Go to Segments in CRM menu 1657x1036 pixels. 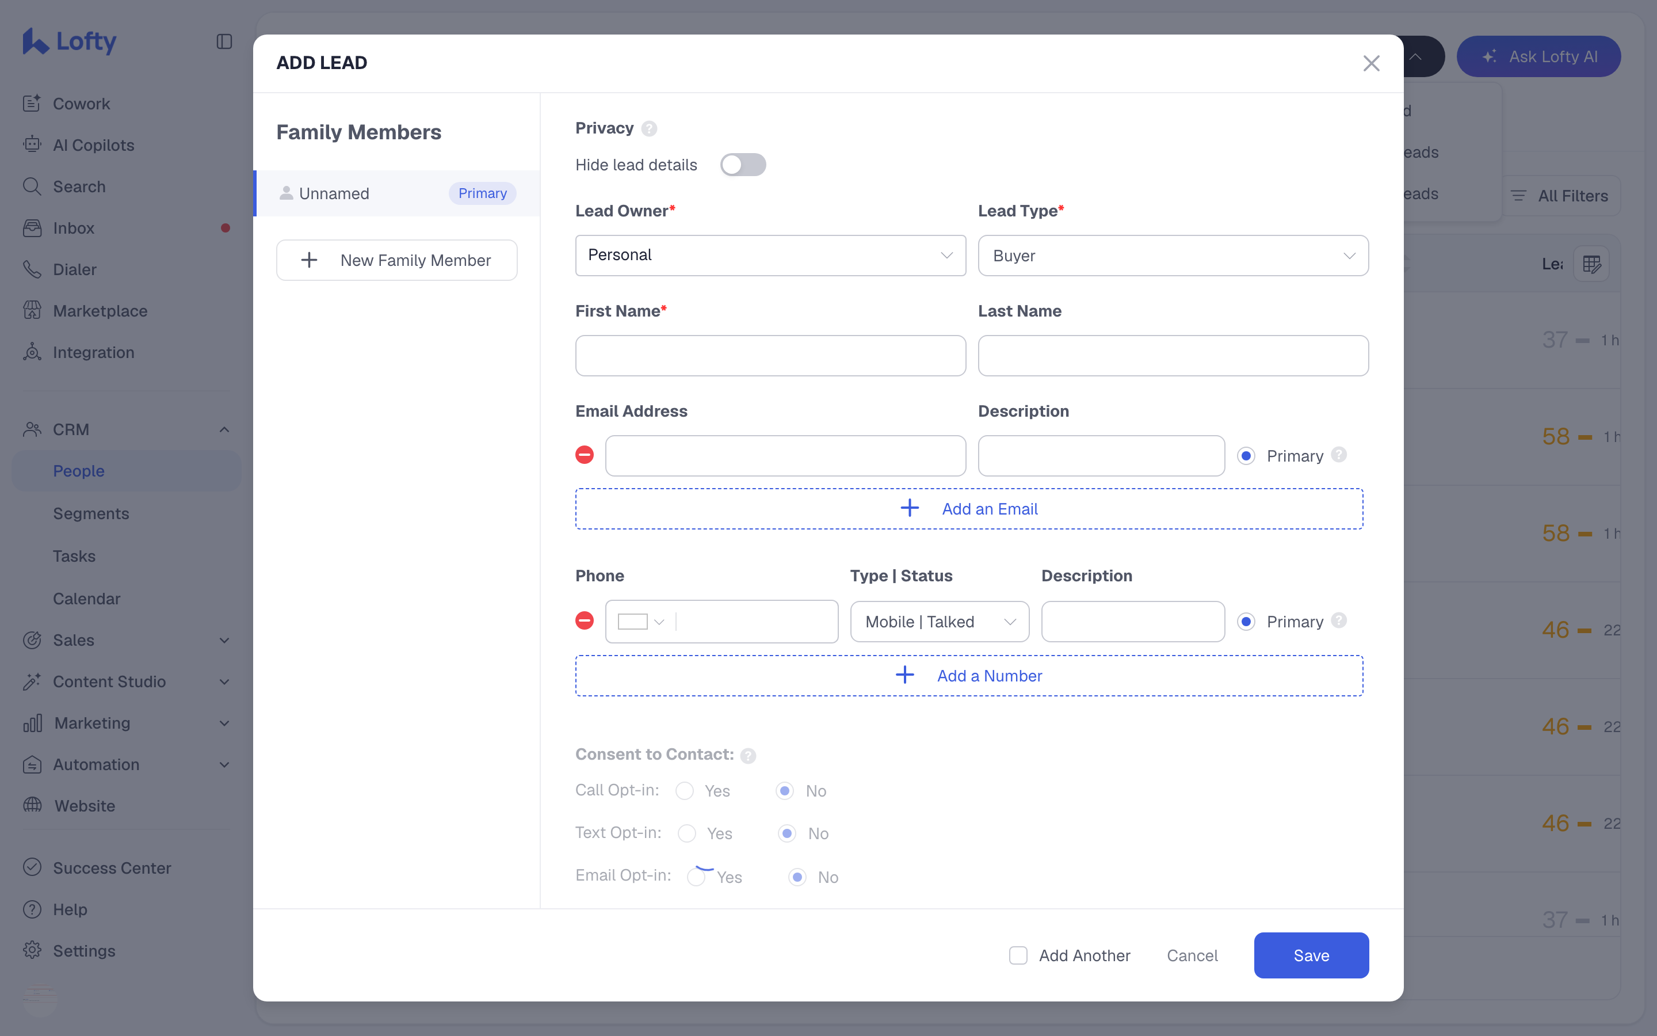[x=91, y=514]
